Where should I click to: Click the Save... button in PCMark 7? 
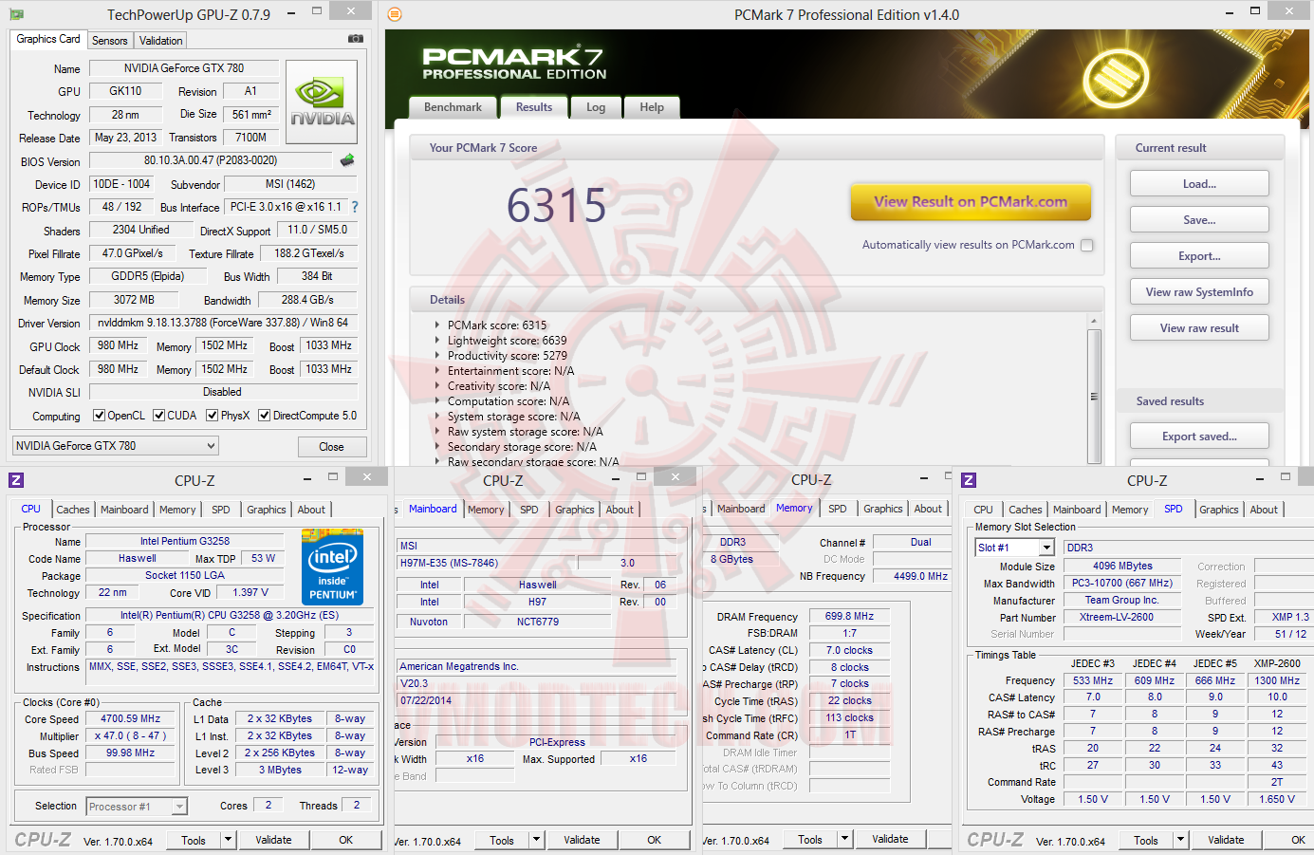tap(1199, 220)
